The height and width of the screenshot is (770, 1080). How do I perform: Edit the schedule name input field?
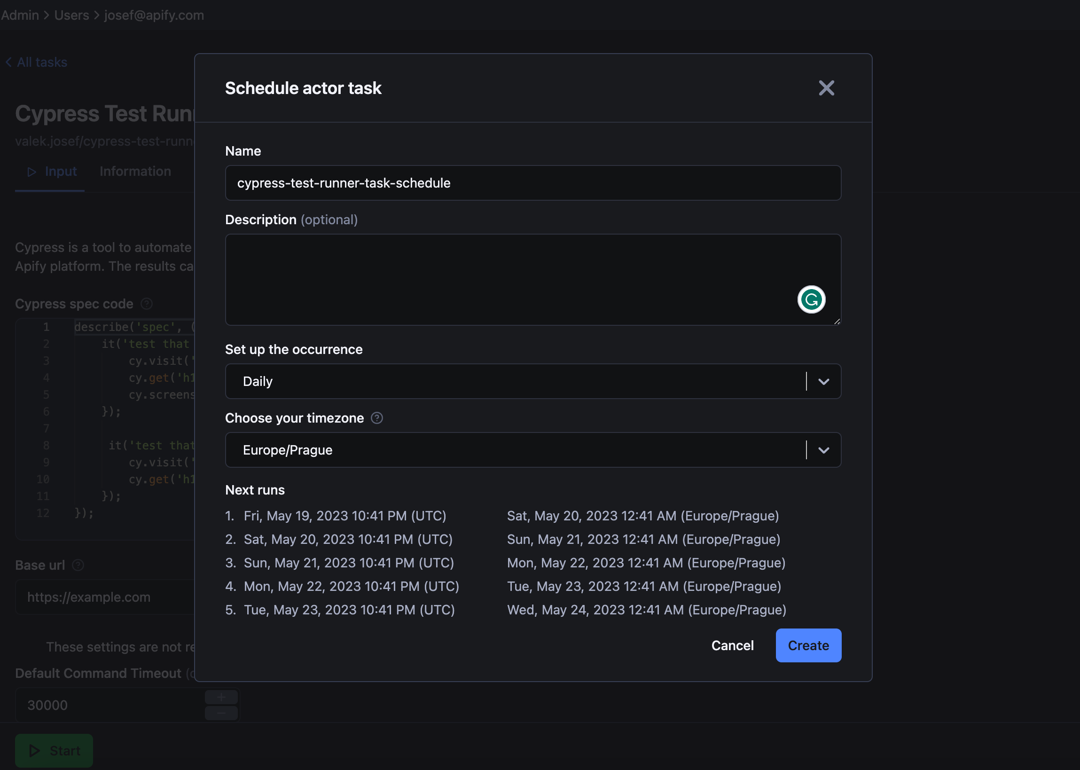click(532, 183)
